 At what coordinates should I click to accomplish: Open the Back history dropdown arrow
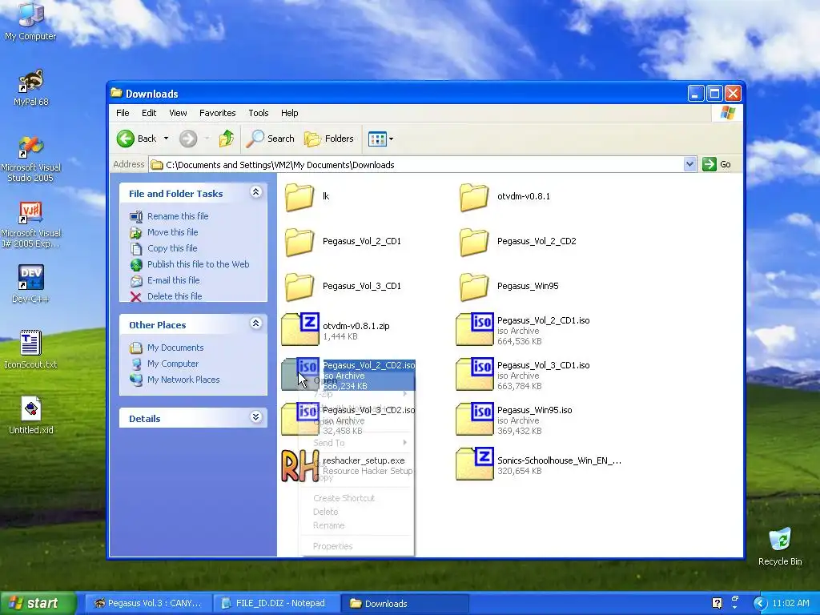(x=166, y=139)
